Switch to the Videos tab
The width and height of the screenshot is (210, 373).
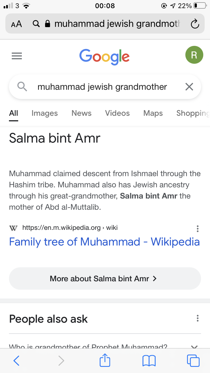tap(117, 113)
